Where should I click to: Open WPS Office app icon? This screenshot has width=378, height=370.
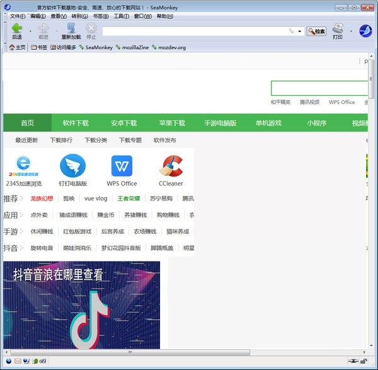122,166
